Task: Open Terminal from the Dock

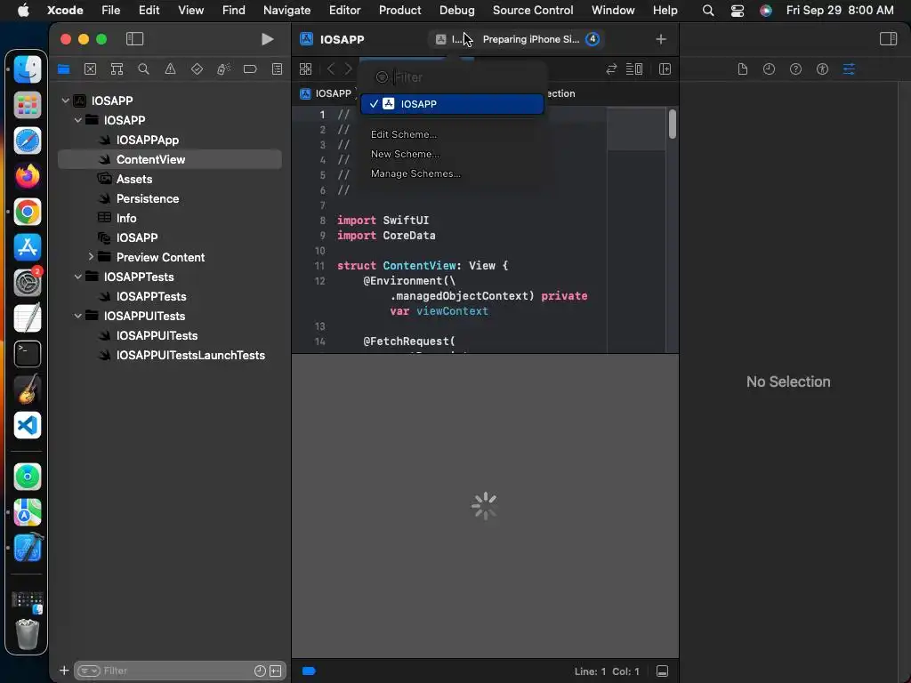Action: point(28,354)
